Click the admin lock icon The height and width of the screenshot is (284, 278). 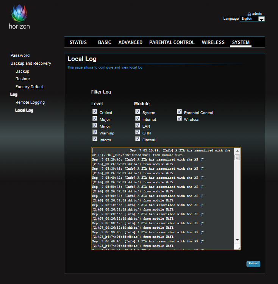pos(249,14)
